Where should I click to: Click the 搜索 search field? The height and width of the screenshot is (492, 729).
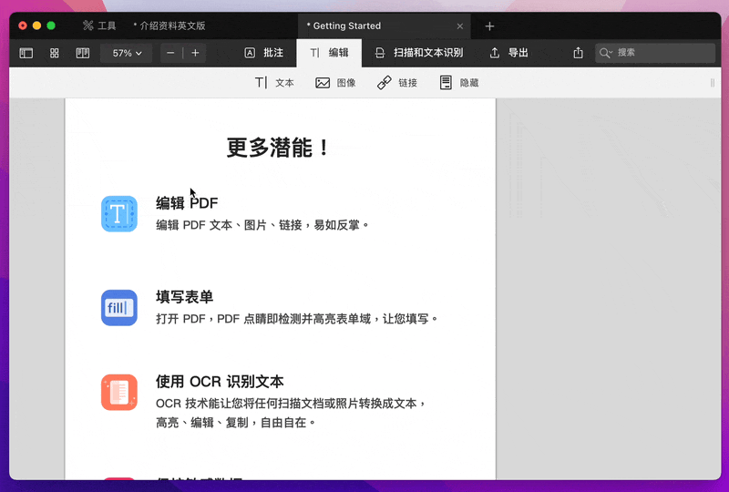(654, 54)
